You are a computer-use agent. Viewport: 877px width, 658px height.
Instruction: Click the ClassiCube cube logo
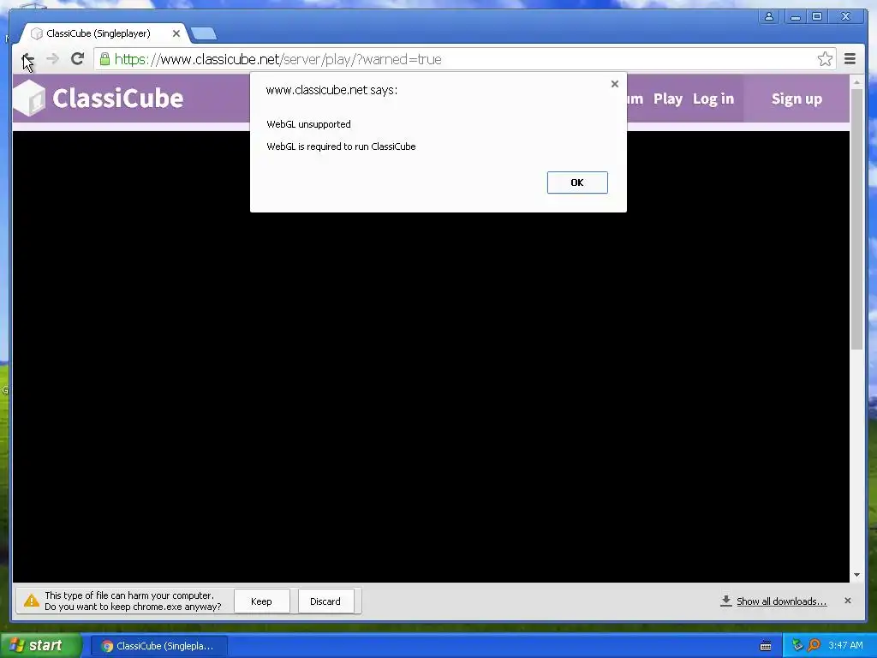coord(29,98)
